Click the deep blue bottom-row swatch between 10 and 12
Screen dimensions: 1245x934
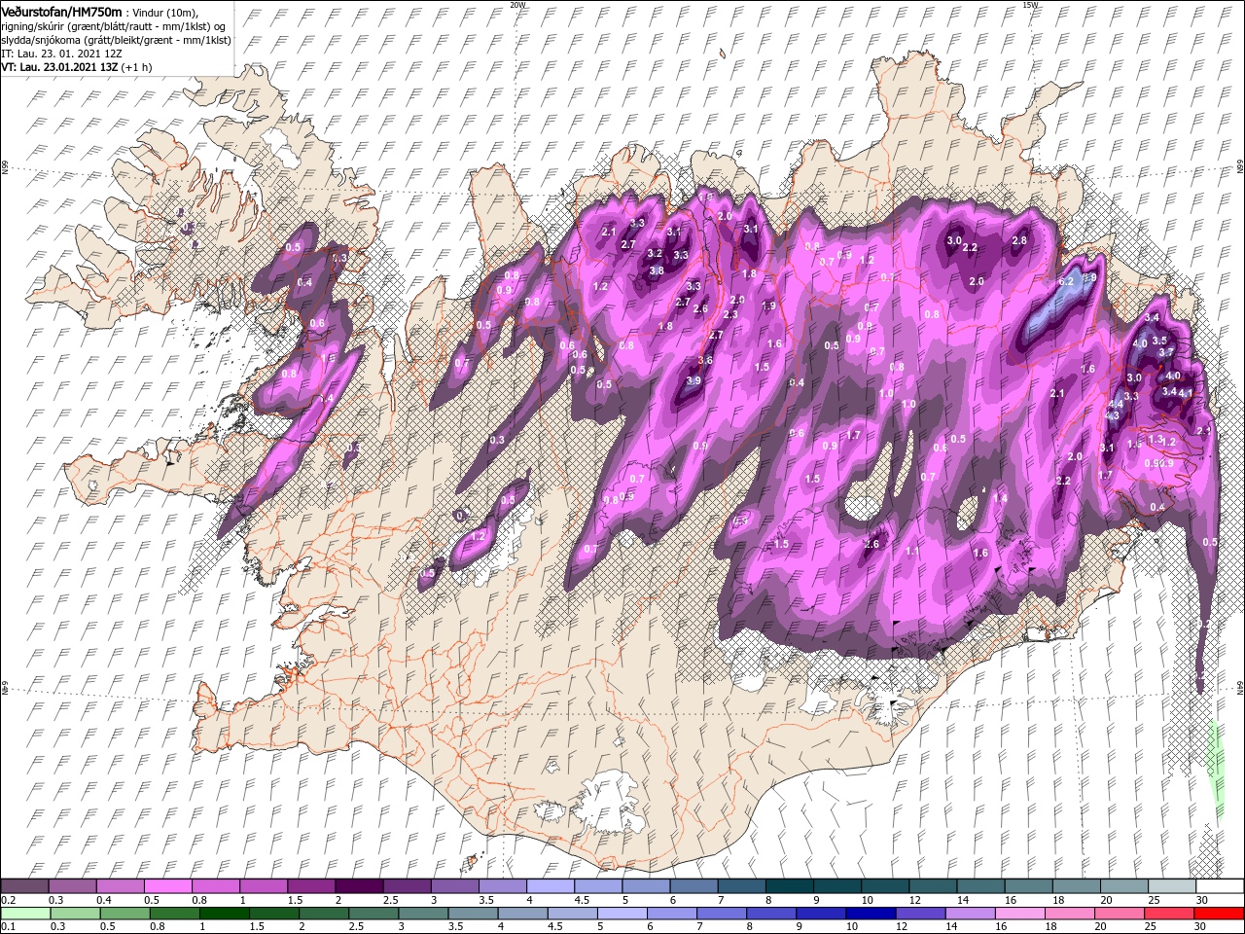pos(871,913)
